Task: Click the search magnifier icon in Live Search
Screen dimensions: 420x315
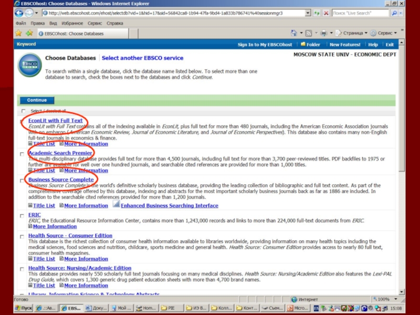Action: [x=395, y=13]
